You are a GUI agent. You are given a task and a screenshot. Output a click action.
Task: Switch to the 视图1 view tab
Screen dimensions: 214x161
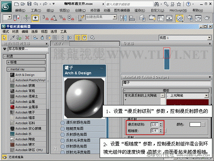60,44
